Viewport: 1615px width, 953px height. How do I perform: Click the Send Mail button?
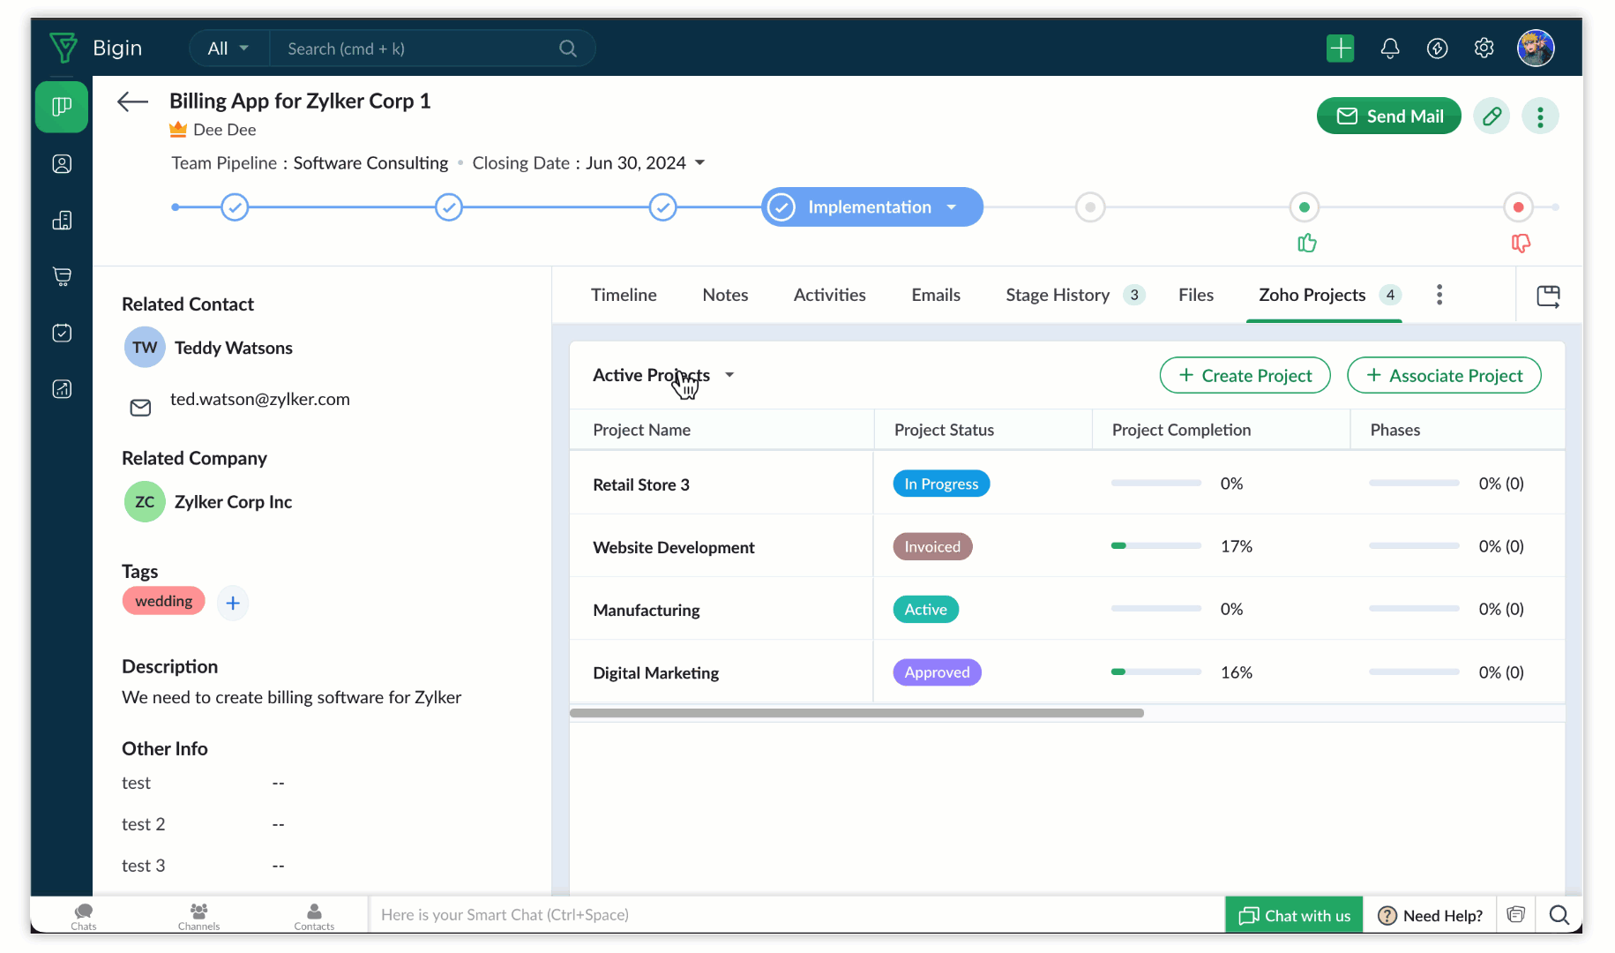(x=1388, y=116)
